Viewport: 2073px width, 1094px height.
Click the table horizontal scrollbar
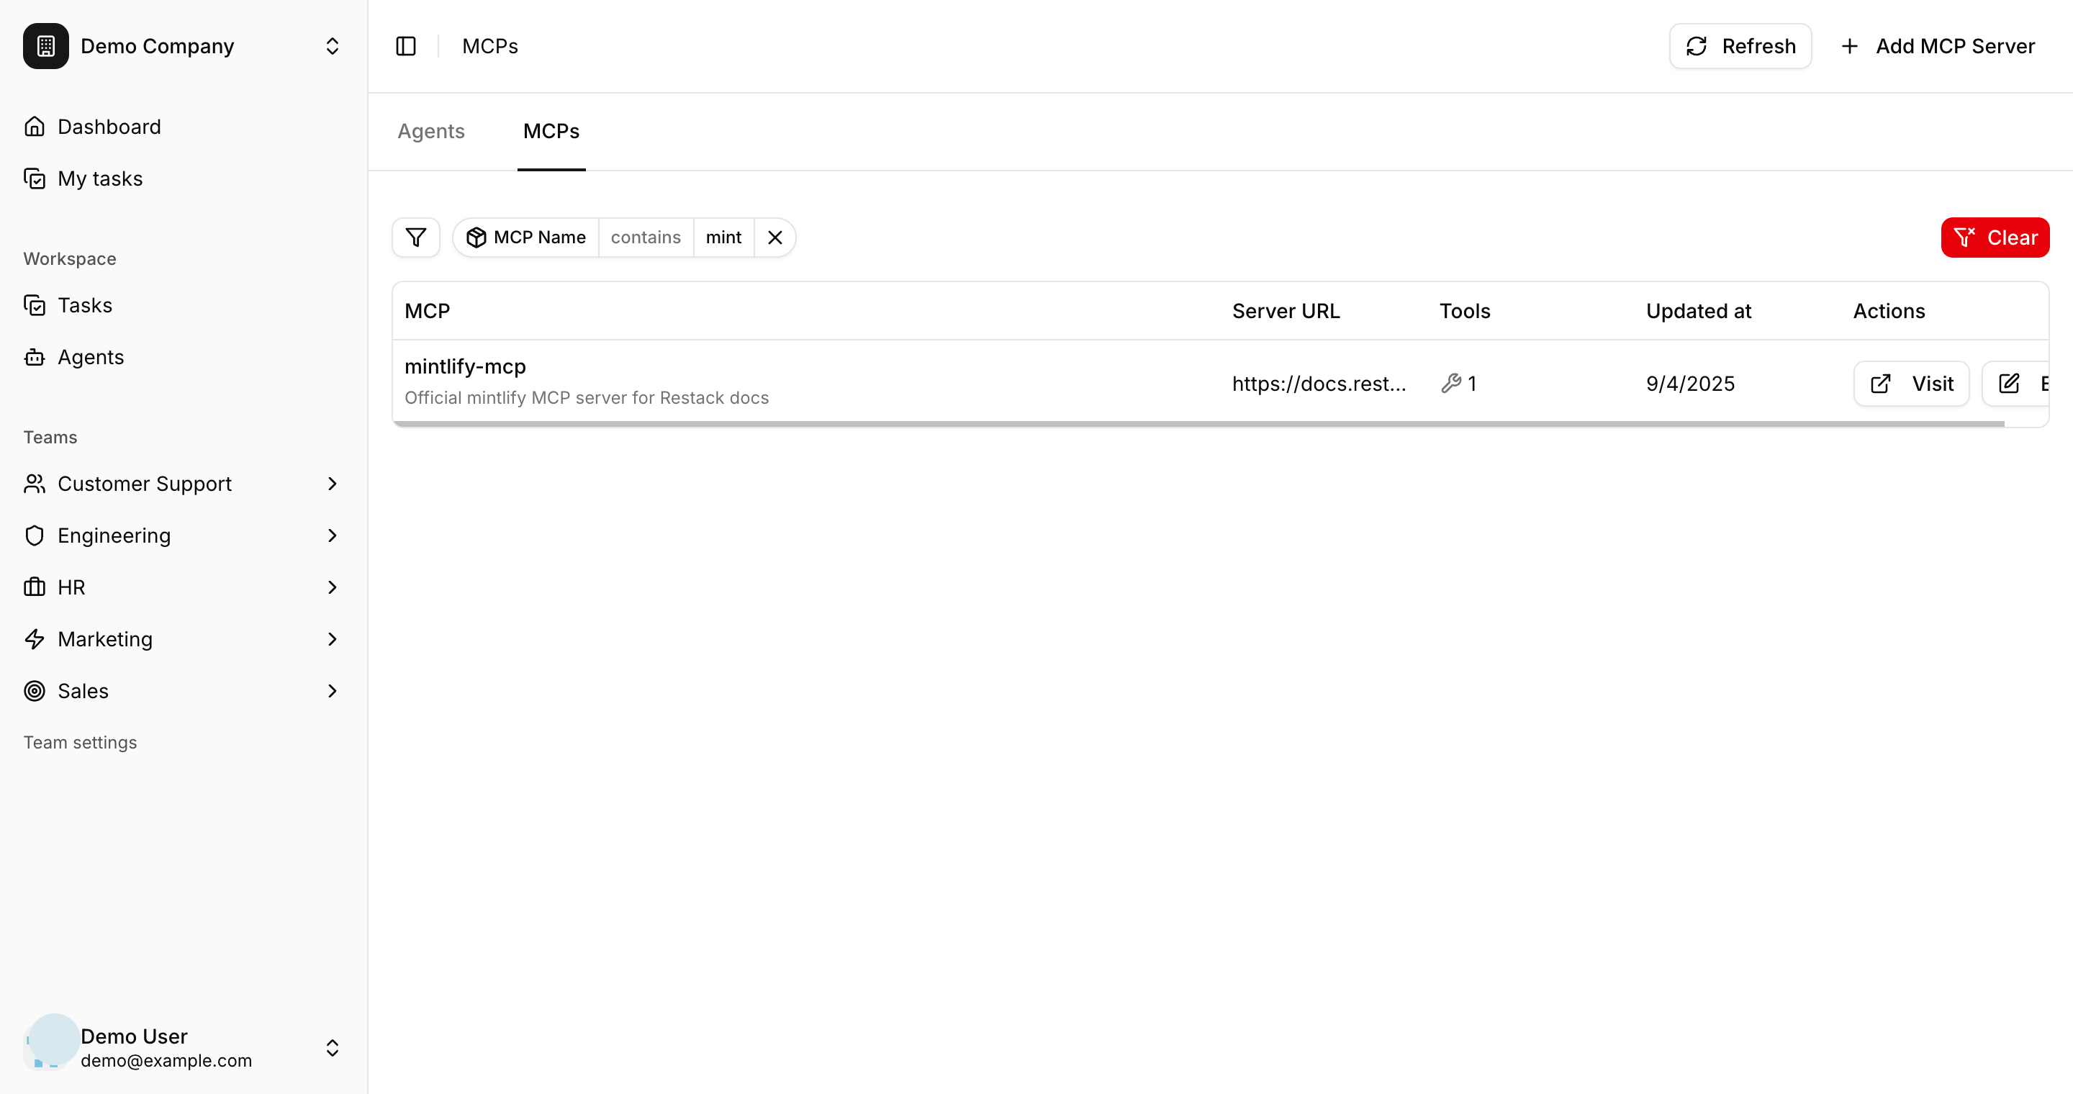(x=1198, y=423)
